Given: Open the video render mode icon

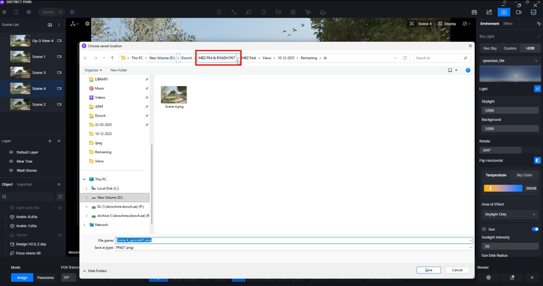Looking at the screenshot, I should (x=519, y=12).
